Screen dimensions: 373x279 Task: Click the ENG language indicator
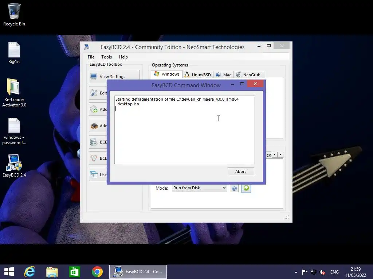[334, 272]
